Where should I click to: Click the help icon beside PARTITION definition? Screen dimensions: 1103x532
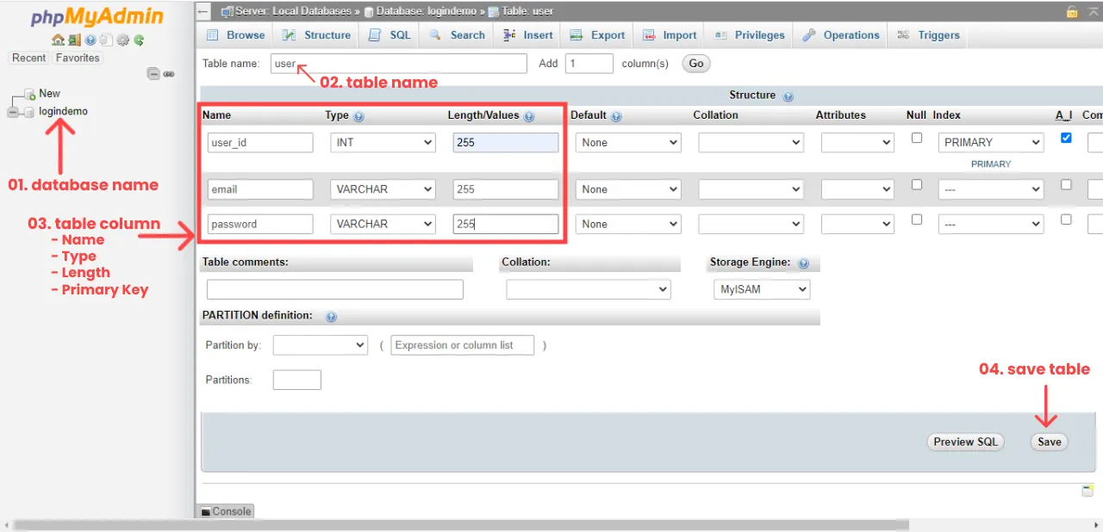(331, 316)
